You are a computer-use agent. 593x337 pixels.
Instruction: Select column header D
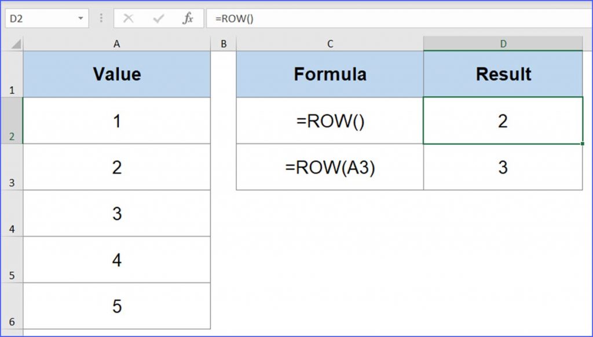(x=503, y=43)
